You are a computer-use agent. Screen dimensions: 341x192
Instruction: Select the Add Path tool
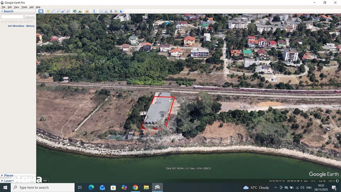(x=58, y=11)
